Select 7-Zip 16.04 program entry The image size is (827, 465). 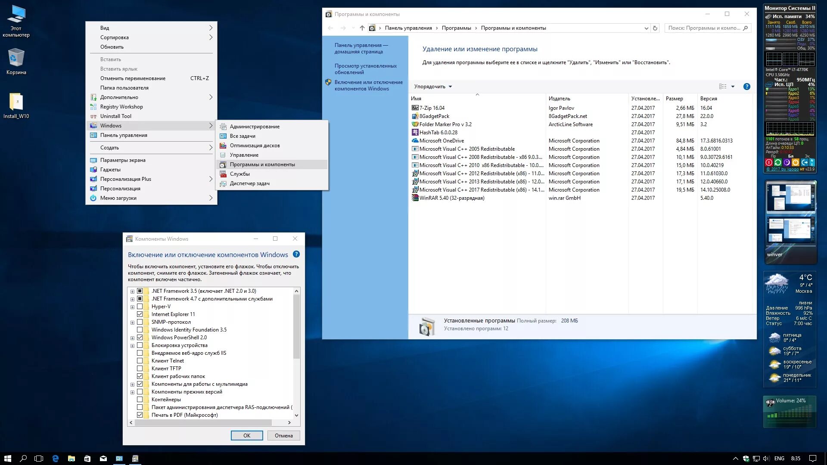click(432, 108)
